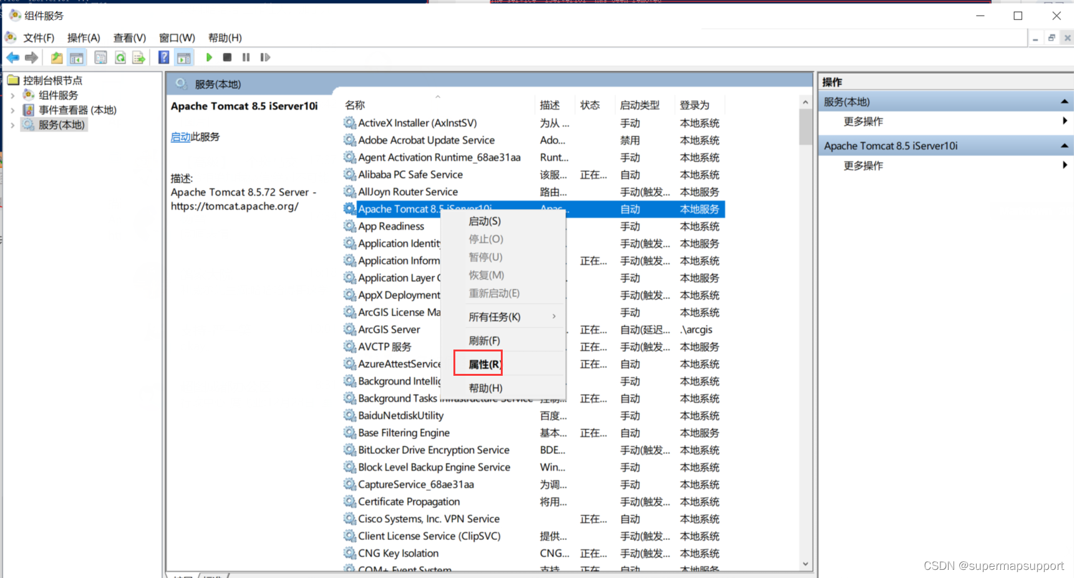Collapse the 服务(本地) actions section

1064,102
